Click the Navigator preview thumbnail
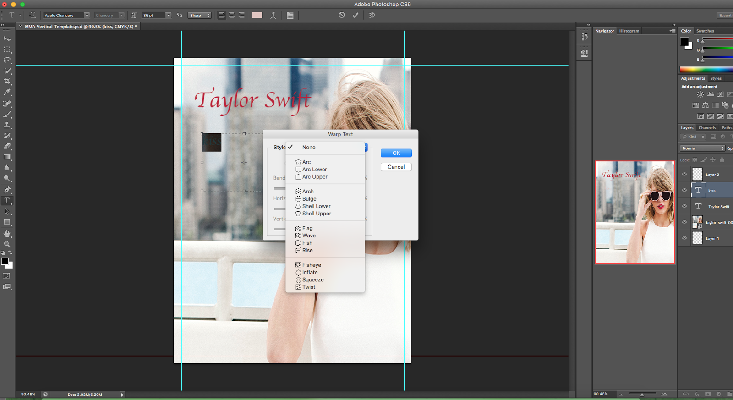733x400 pixels. tap(635, 212)
